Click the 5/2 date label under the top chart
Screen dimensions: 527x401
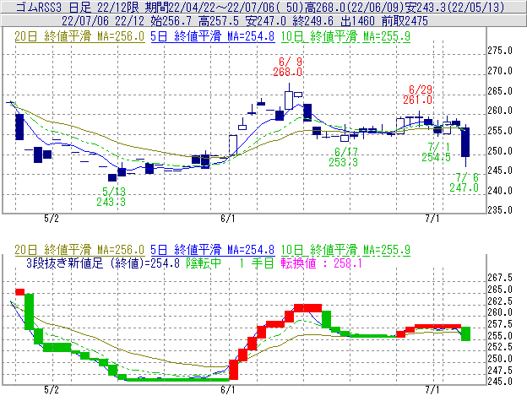click(52, 219)
